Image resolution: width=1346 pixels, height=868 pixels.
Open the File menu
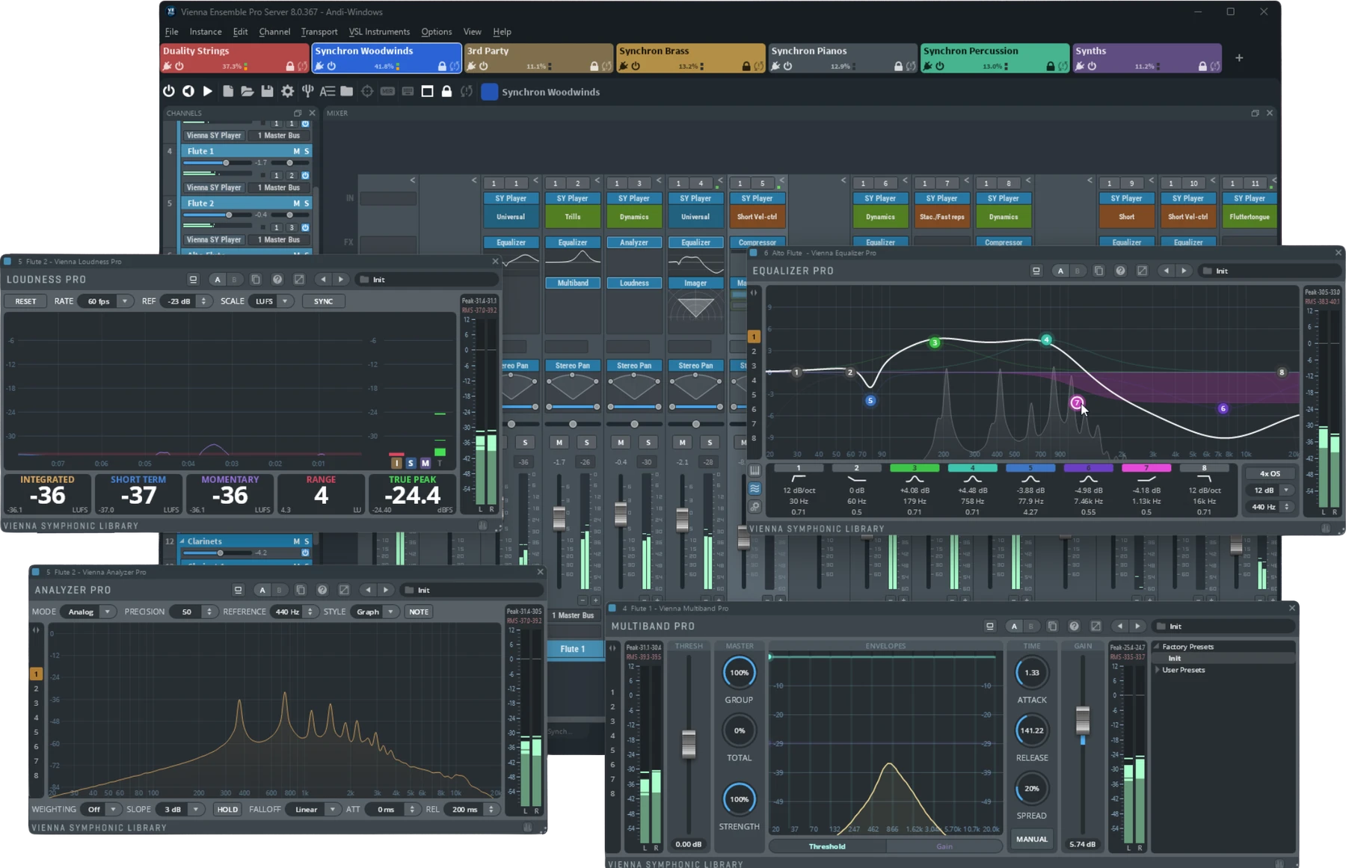pyautogui.click(x=171, y=31)
